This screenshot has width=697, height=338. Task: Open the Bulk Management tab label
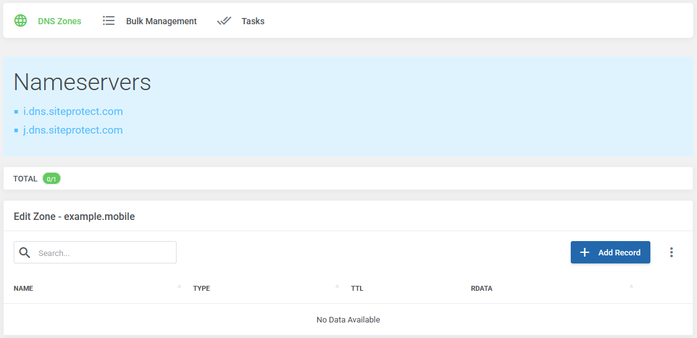tap(161, 21)
